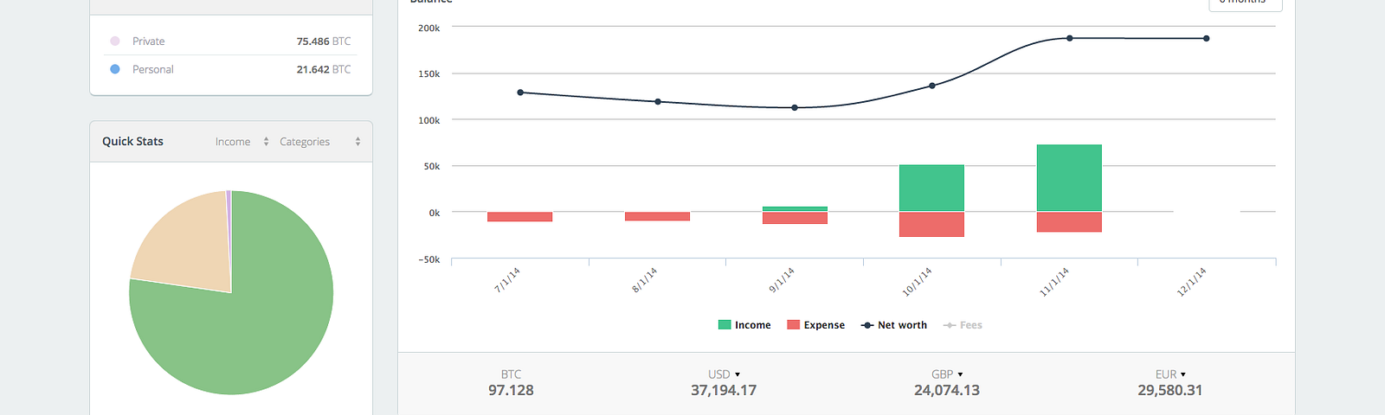Click the 9/1/14 red expense bar
Screen dimensions: 1385x415
point(795,218)
